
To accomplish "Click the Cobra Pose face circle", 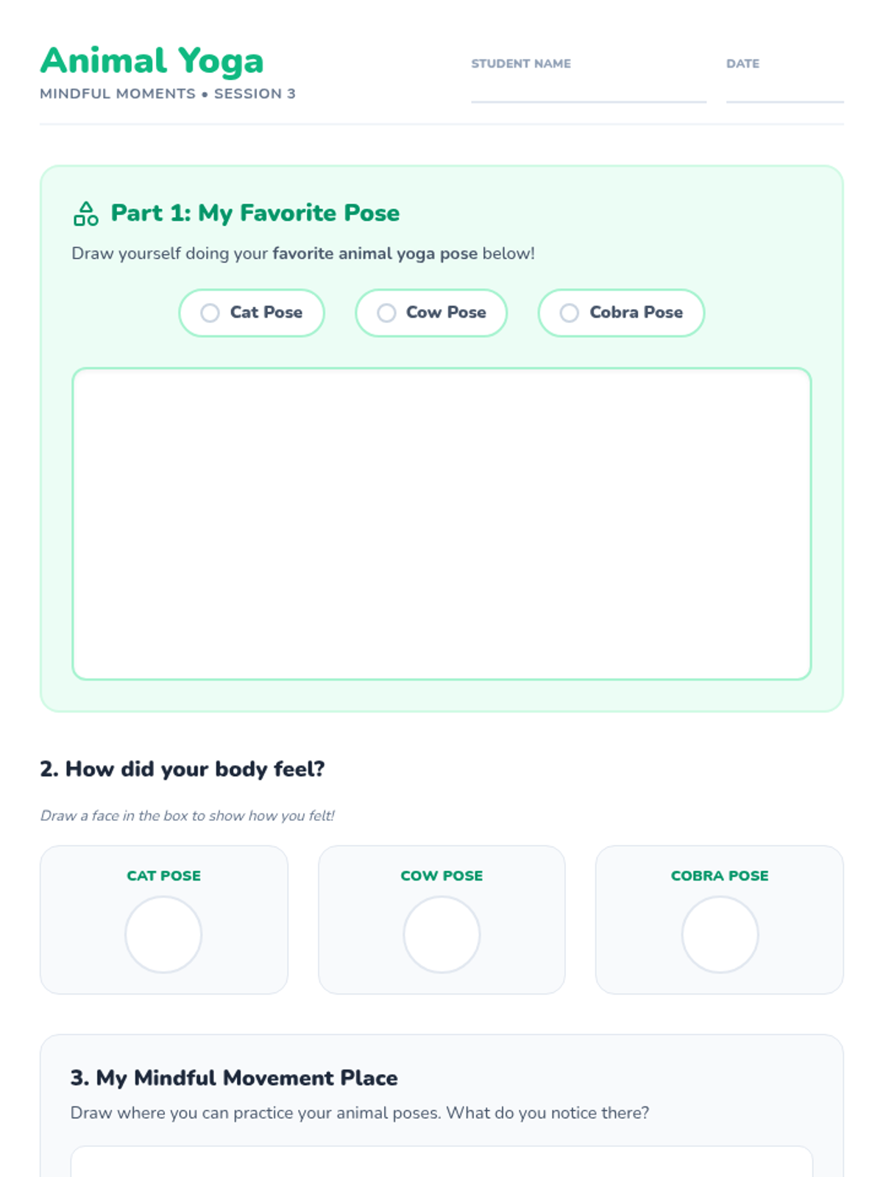I will tap(720, 934).
